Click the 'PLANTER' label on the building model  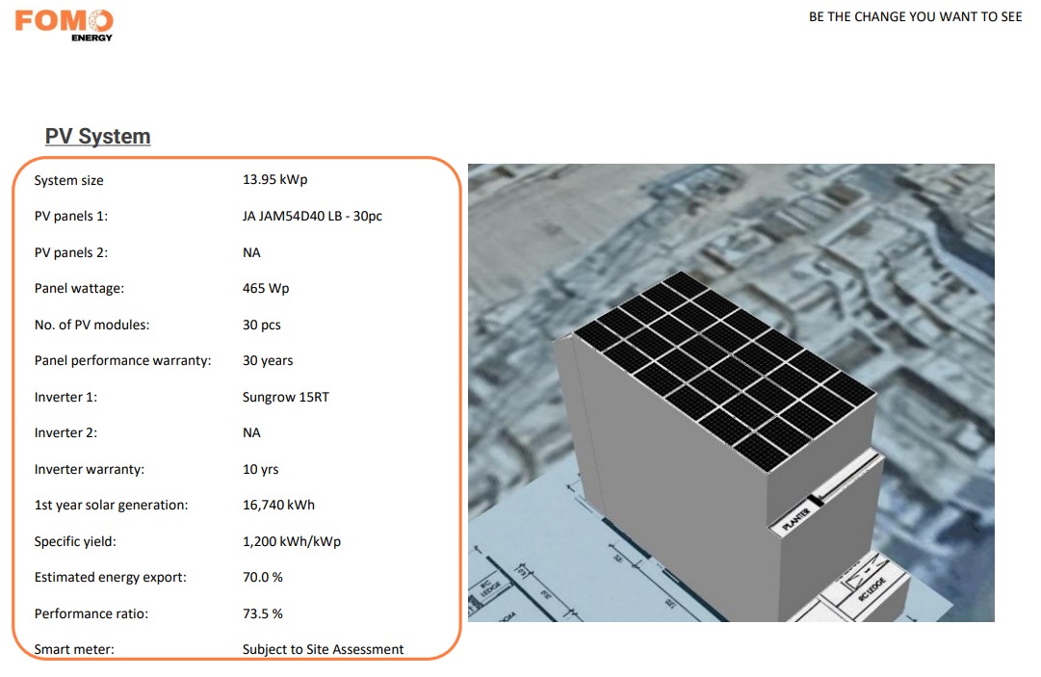796,520
